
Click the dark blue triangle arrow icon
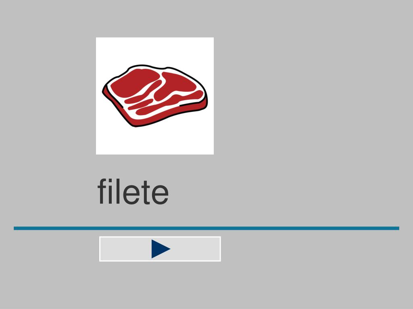tap(161, 249)
